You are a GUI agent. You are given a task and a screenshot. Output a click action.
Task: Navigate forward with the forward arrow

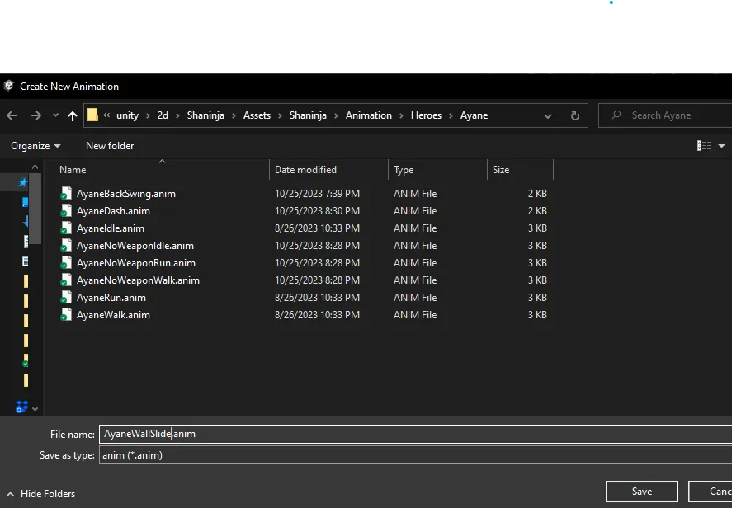(x=36, y=115)
